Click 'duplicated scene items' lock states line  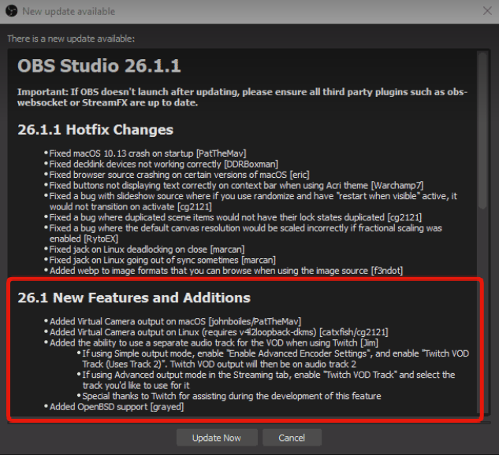[235, 217]
